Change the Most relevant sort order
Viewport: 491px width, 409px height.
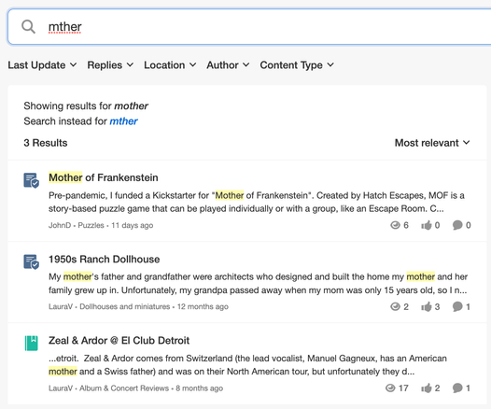tap(432, 143)
